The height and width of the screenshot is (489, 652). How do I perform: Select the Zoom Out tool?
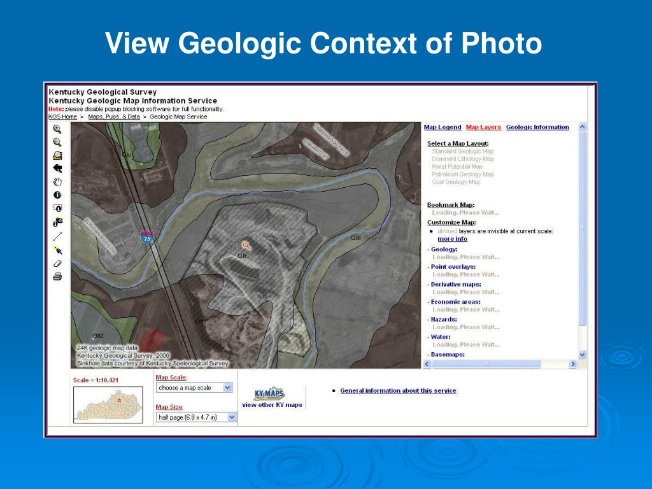(x=57, y=142)
